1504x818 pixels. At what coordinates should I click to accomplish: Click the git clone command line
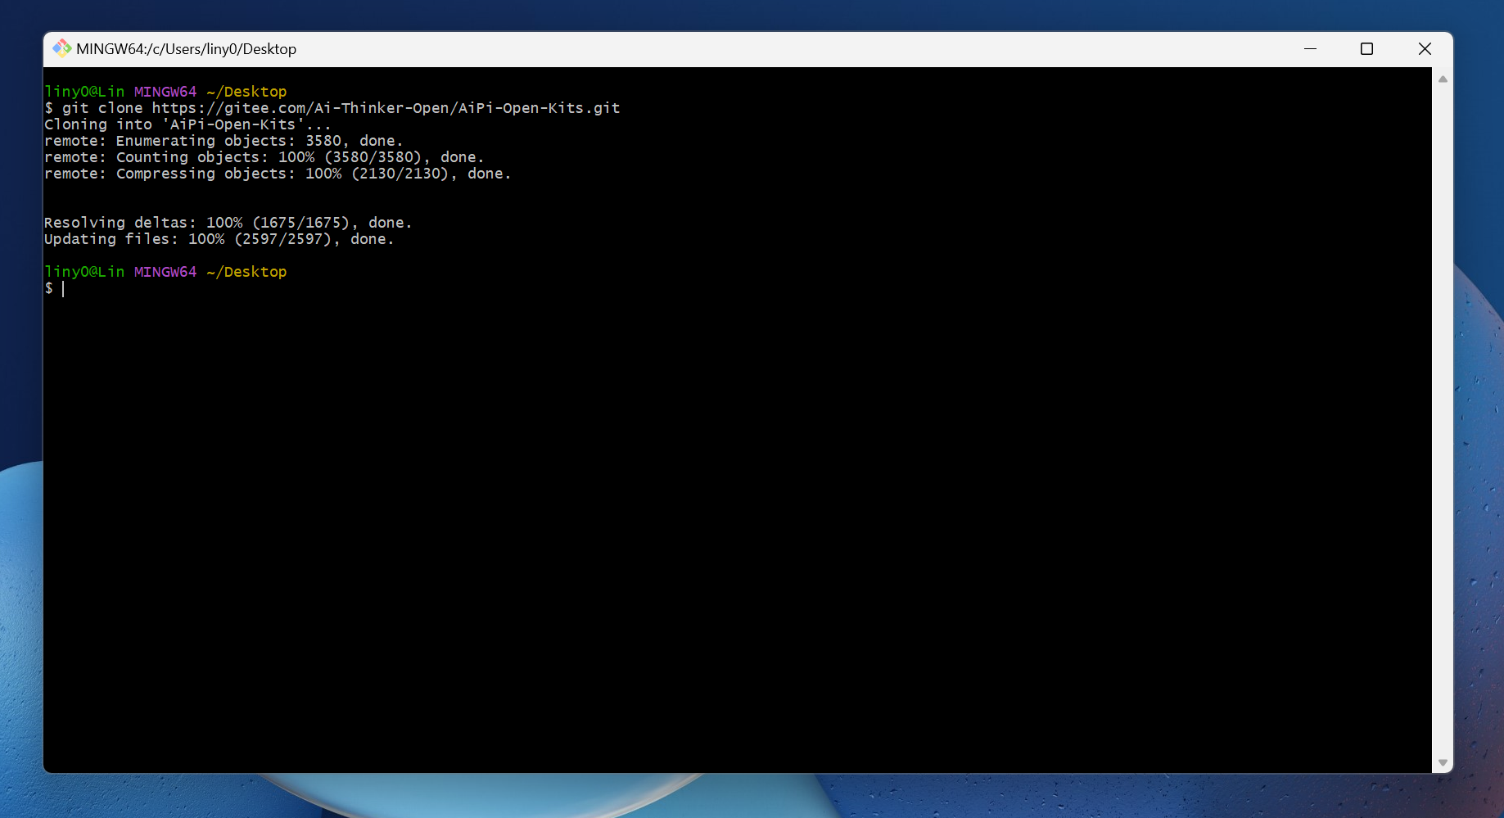(x=332, y=108)
